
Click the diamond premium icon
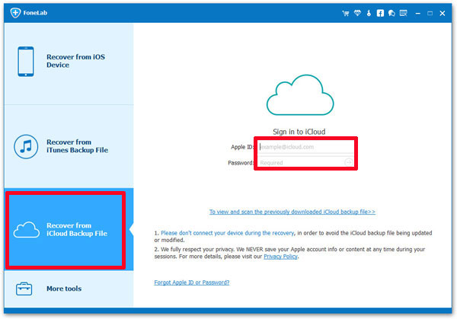point(357,13)
